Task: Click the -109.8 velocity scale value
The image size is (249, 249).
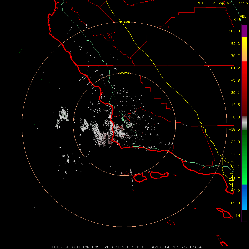Action: 233,203
